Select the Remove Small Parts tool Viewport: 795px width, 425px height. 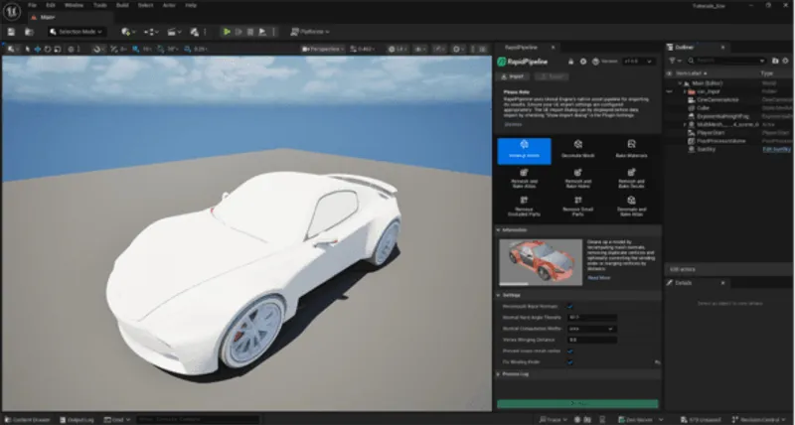coord(577,208)
